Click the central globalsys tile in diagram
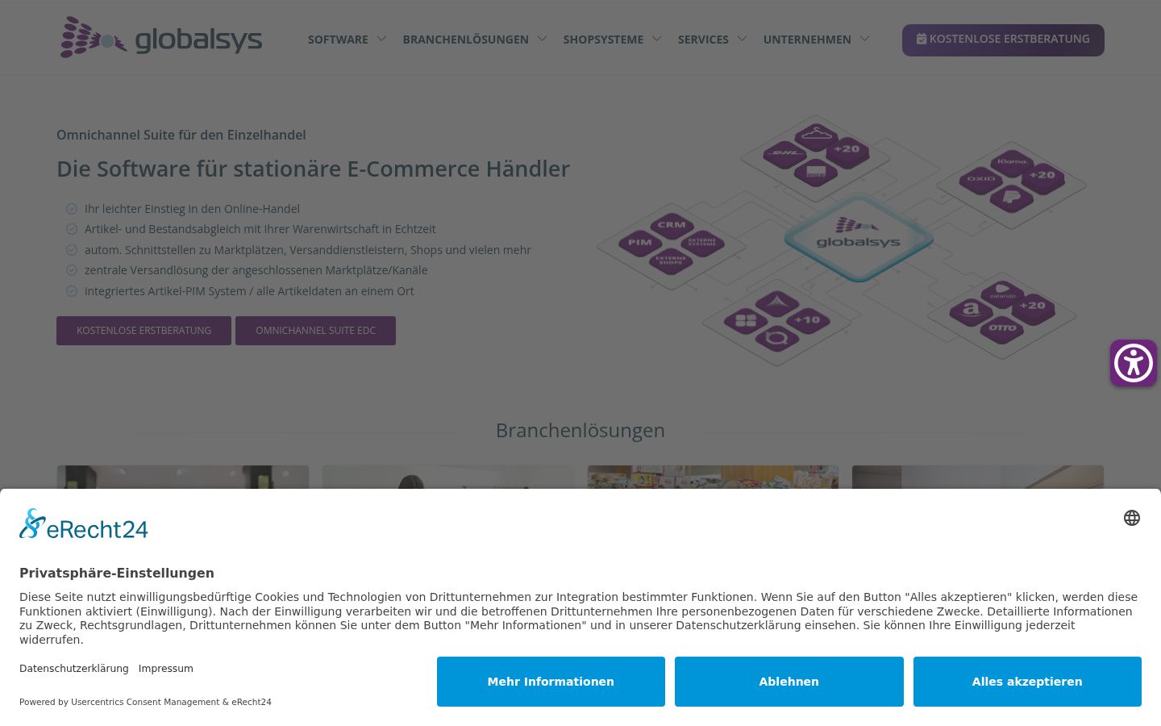Viewport: 1161px width, 726px height. point(859,237)
